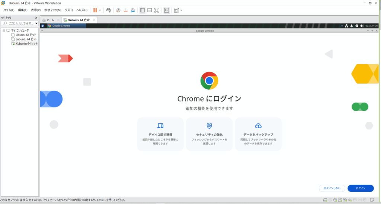Click the blue ログイン button
The image size is (381, 204).
pos(361,188)
